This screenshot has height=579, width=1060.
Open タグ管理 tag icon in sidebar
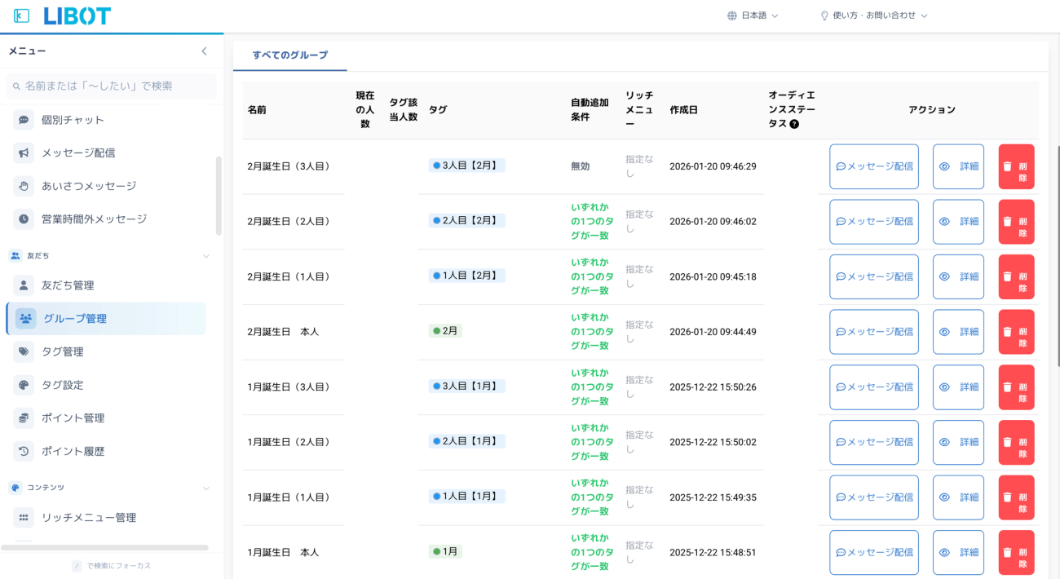pyautogui.click(x=24, y=351)
